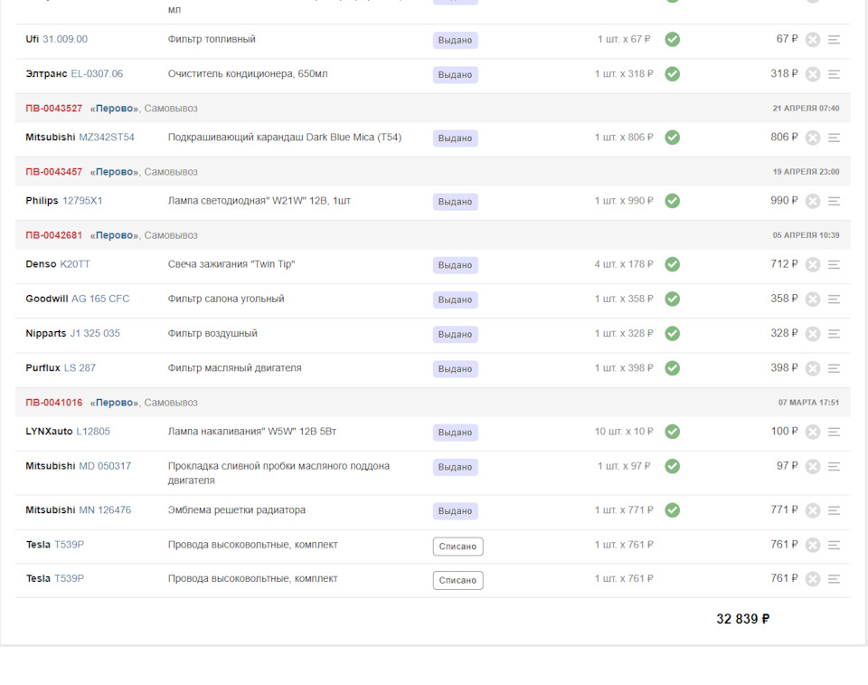This screenshot has height=685, width=868.
Task: Click the cancel X icon for Denso K20TT
Action: pos(812,265)
